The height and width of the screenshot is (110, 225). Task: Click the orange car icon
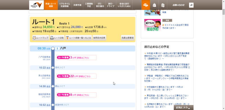pyautogui.click(x=146, y=5)
